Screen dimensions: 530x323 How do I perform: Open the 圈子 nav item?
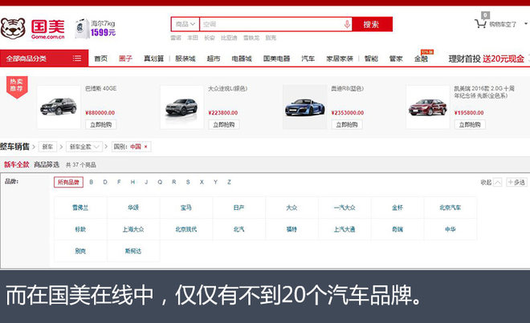point(125,59)
